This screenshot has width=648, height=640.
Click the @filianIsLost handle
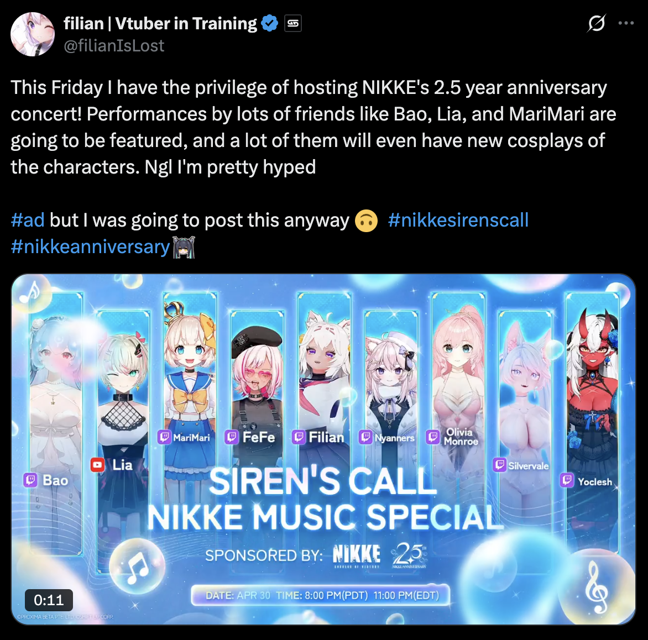pyautogui.click(x=114, y=45)
